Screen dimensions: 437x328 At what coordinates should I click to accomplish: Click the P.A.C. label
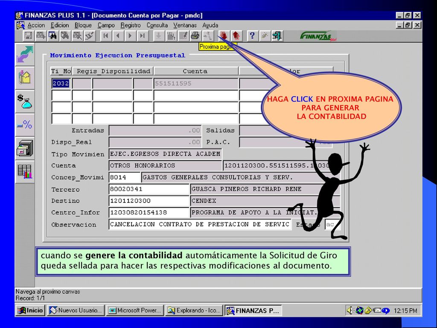(x=218, y=142)
